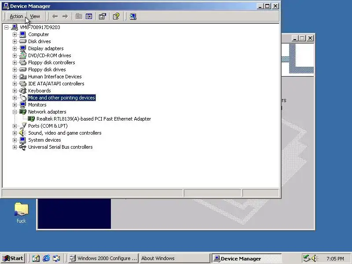Image resolution: width=352 pixels, height=264 pixels.
Task: Click the Floppy disk controllers icon
Action: 23,62
